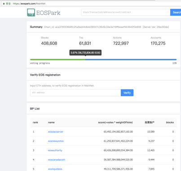Click the score column header
181x171 pixels.
coord(115,122)
